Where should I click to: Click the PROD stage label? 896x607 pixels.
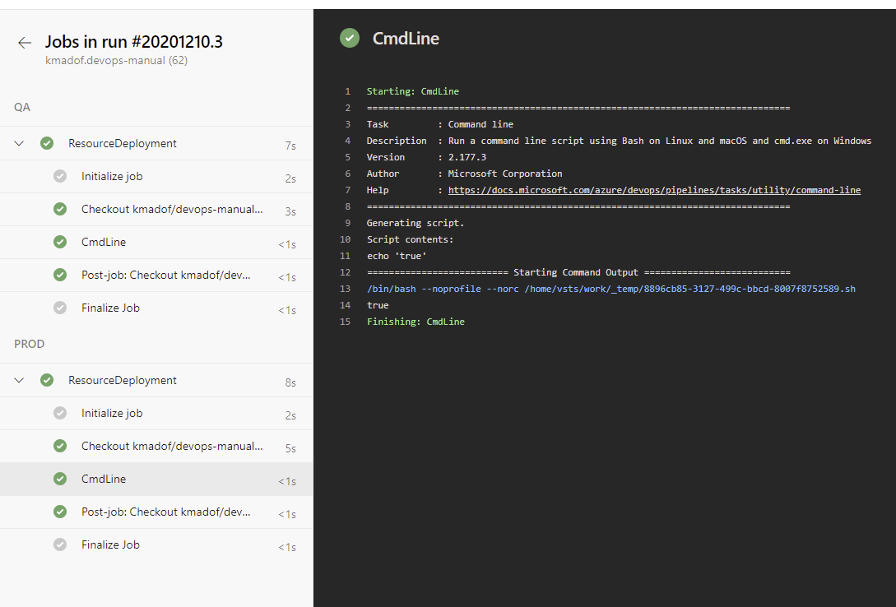coord(29,344)
